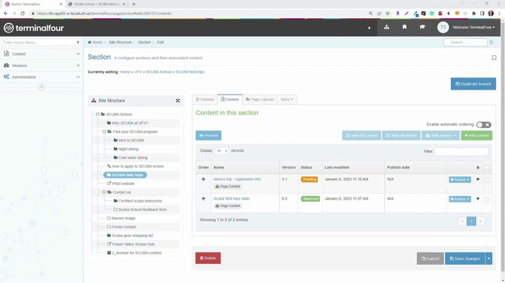Click the search magnifier icon beside Search box
This screenshot has height=283, width=505.
coord(491,42)
